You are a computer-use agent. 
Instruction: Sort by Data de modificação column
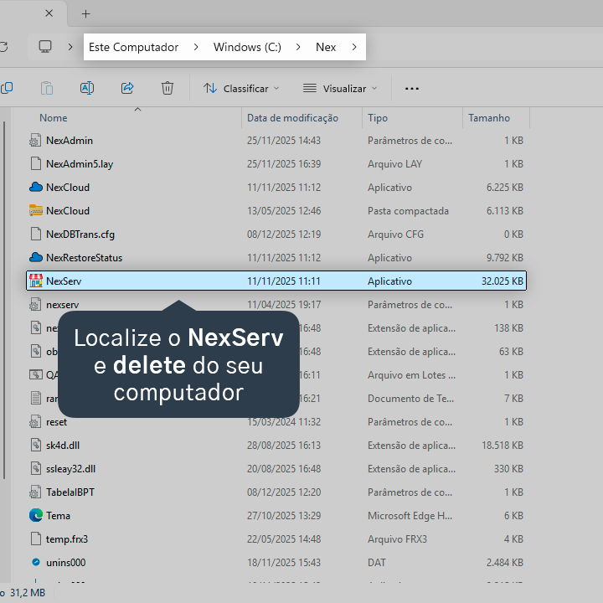point(292,118)
